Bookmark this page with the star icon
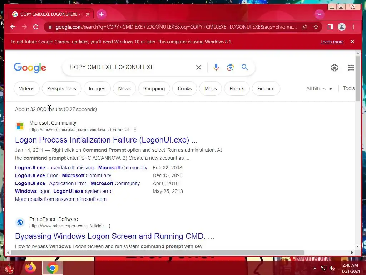The height and width of the screenshot is (275, 366). [x=316, y=27]
